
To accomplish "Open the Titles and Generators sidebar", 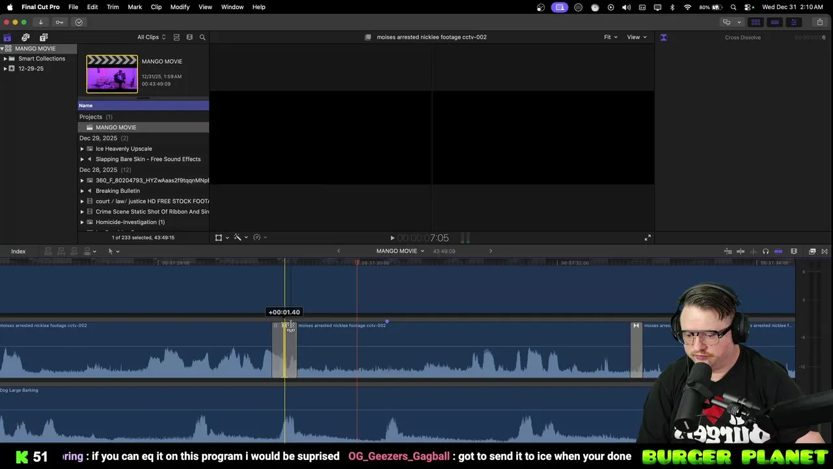I will (44, 37).
